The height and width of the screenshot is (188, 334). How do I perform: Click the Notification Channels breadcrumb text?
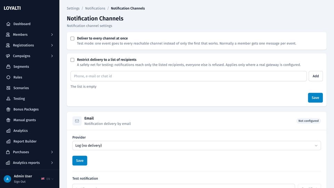coord(128,8)
